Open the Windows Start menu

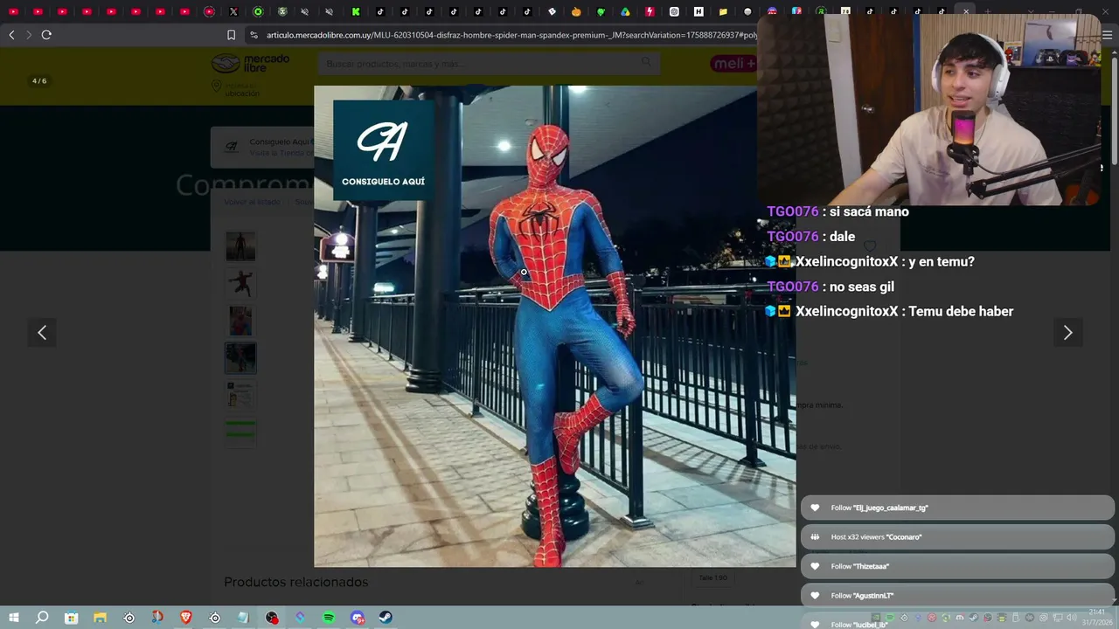pyautogui.click(x=14, y=618)
